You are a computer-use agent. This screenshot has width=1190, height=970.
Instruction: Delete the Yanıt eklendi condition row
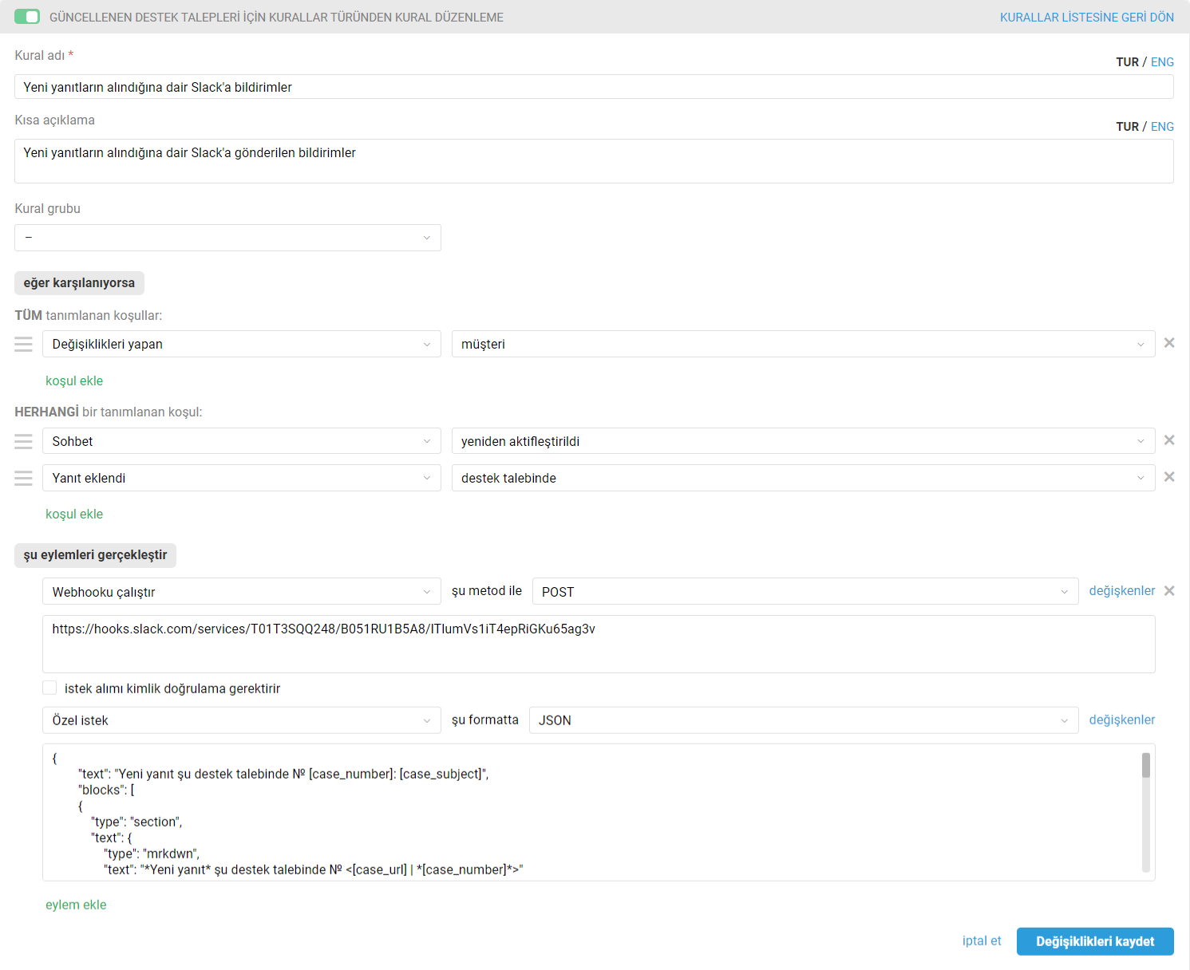coord(1169,477)
